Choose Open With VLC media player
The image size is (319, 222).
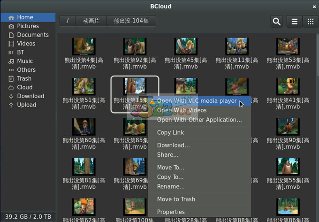click(x=199, y=101)
